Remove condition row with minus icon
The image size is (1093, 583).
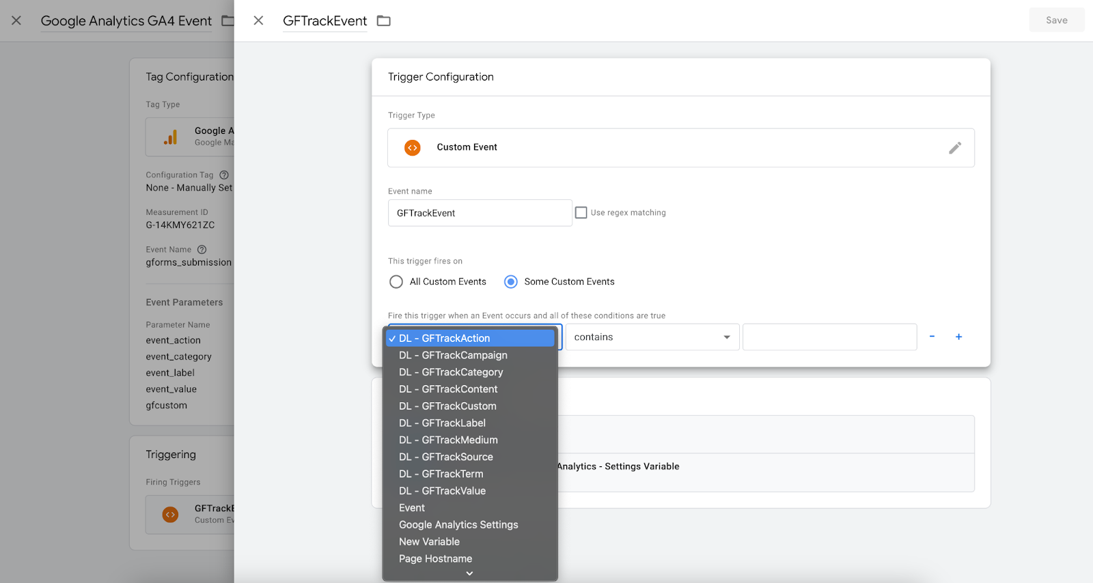(x=932, y=337)
